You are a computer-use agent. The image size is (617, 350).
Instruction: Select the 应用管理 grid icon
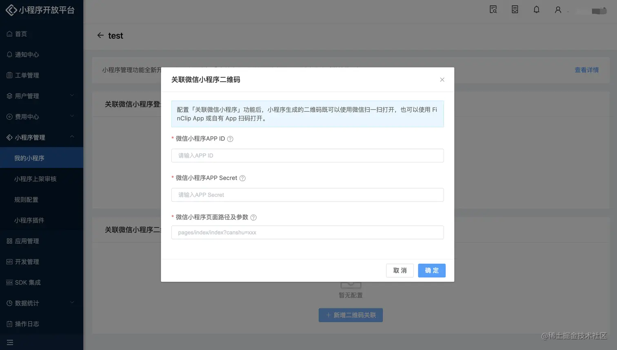(x=10, y=241)
